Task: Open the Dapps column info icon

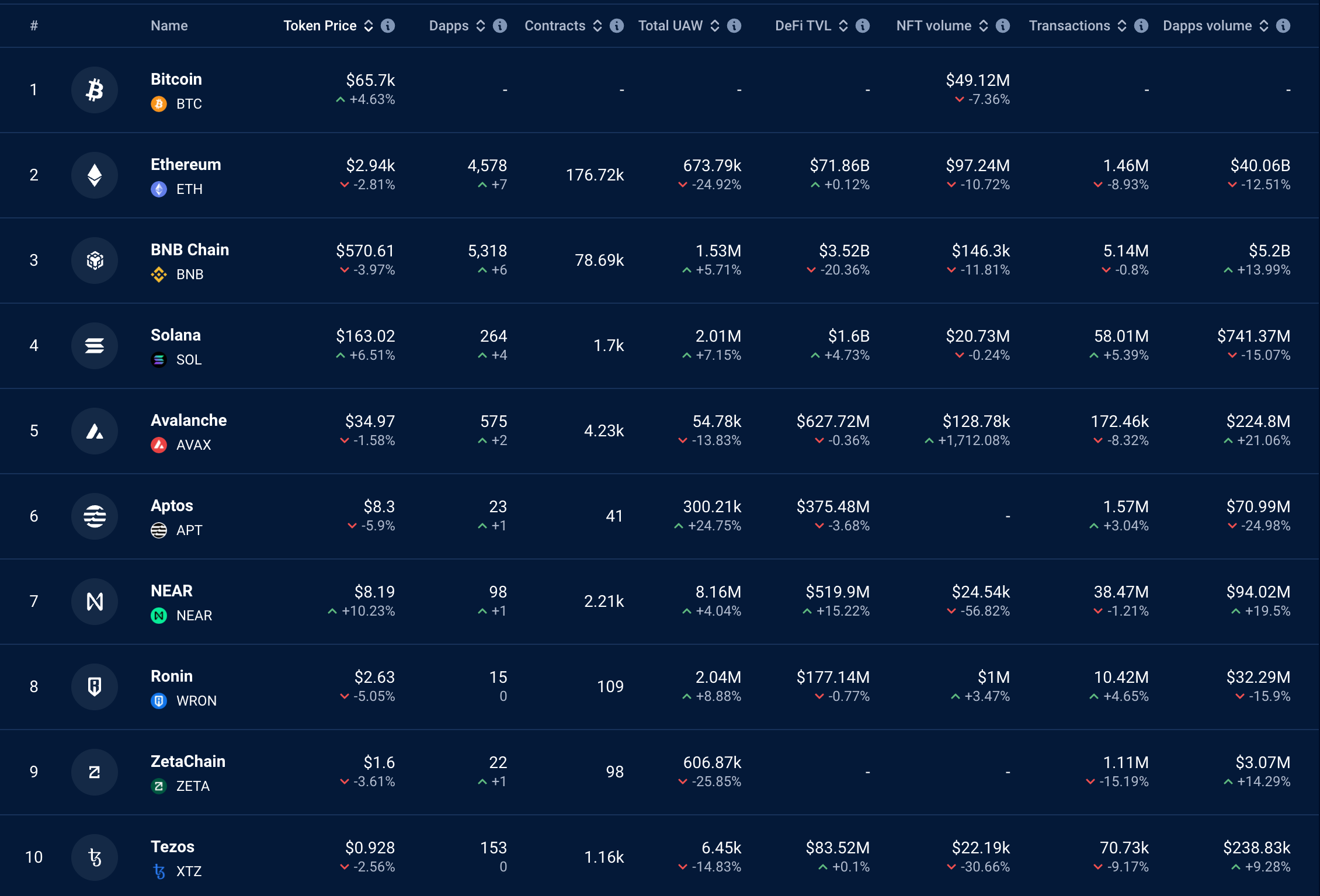Action: pyautogui.click(x=500, y=26)
